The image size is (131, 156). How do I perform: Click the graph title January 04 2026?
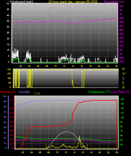[73, 1]
